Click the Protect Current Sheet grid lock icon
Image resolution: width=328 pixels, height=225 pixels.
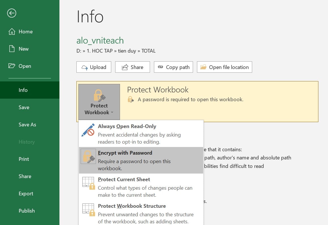(x=89, y=183)
